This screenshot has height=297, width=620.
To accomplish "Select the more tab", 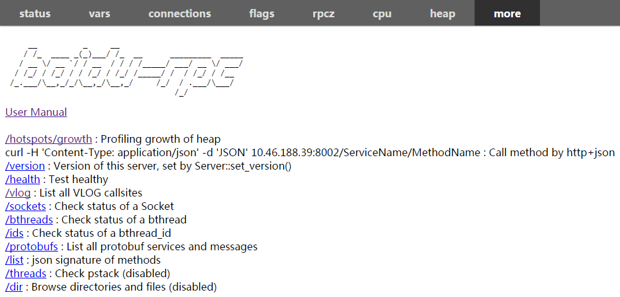I will click(507, 13).
